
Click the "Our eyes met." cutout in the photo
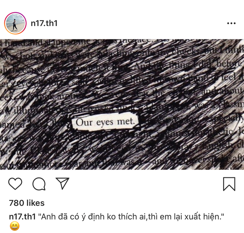[105, 122]
